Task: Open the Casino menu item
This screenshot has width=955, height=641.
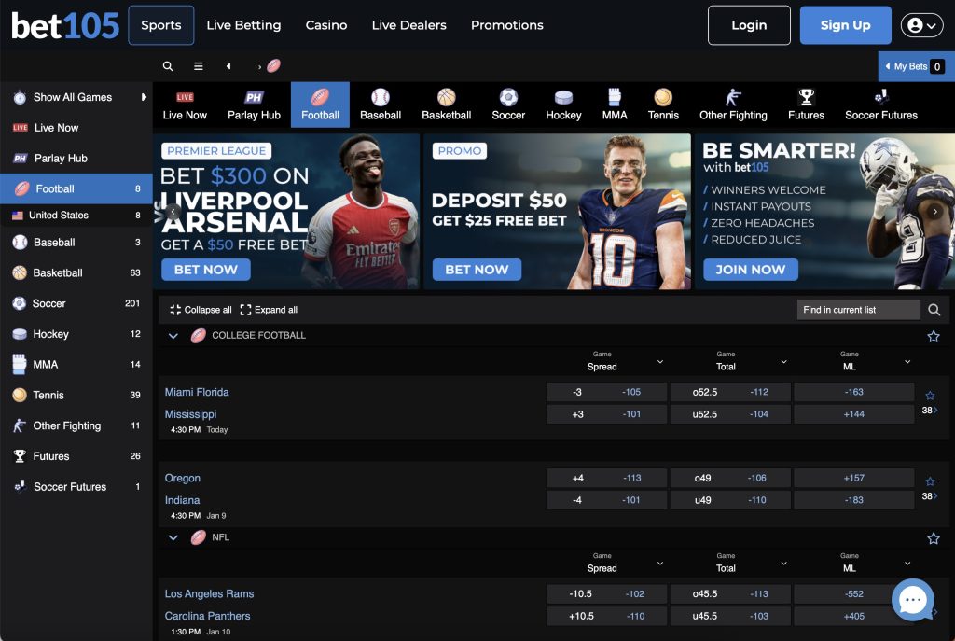Action: 326,25
